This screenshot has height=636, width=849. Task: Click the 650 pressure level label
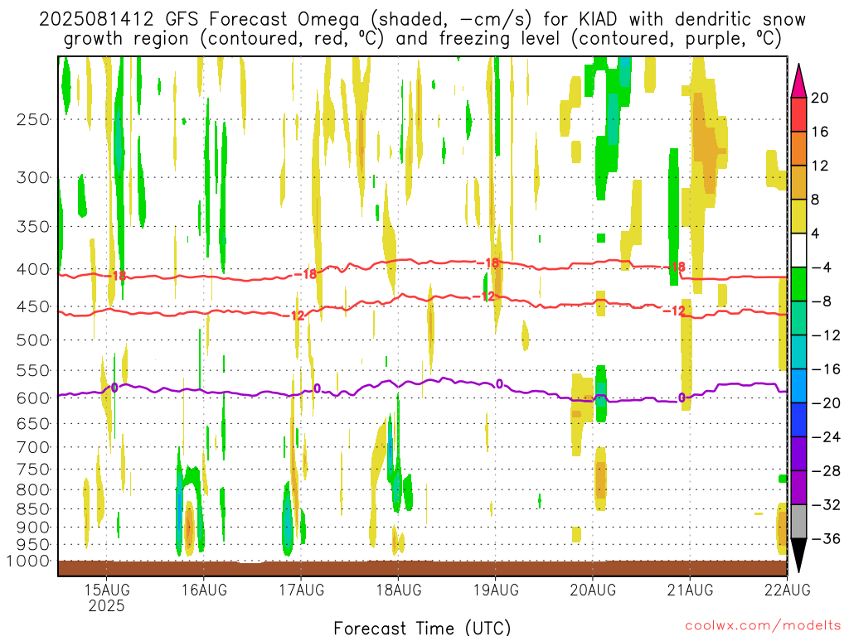[x=33, y=423]
